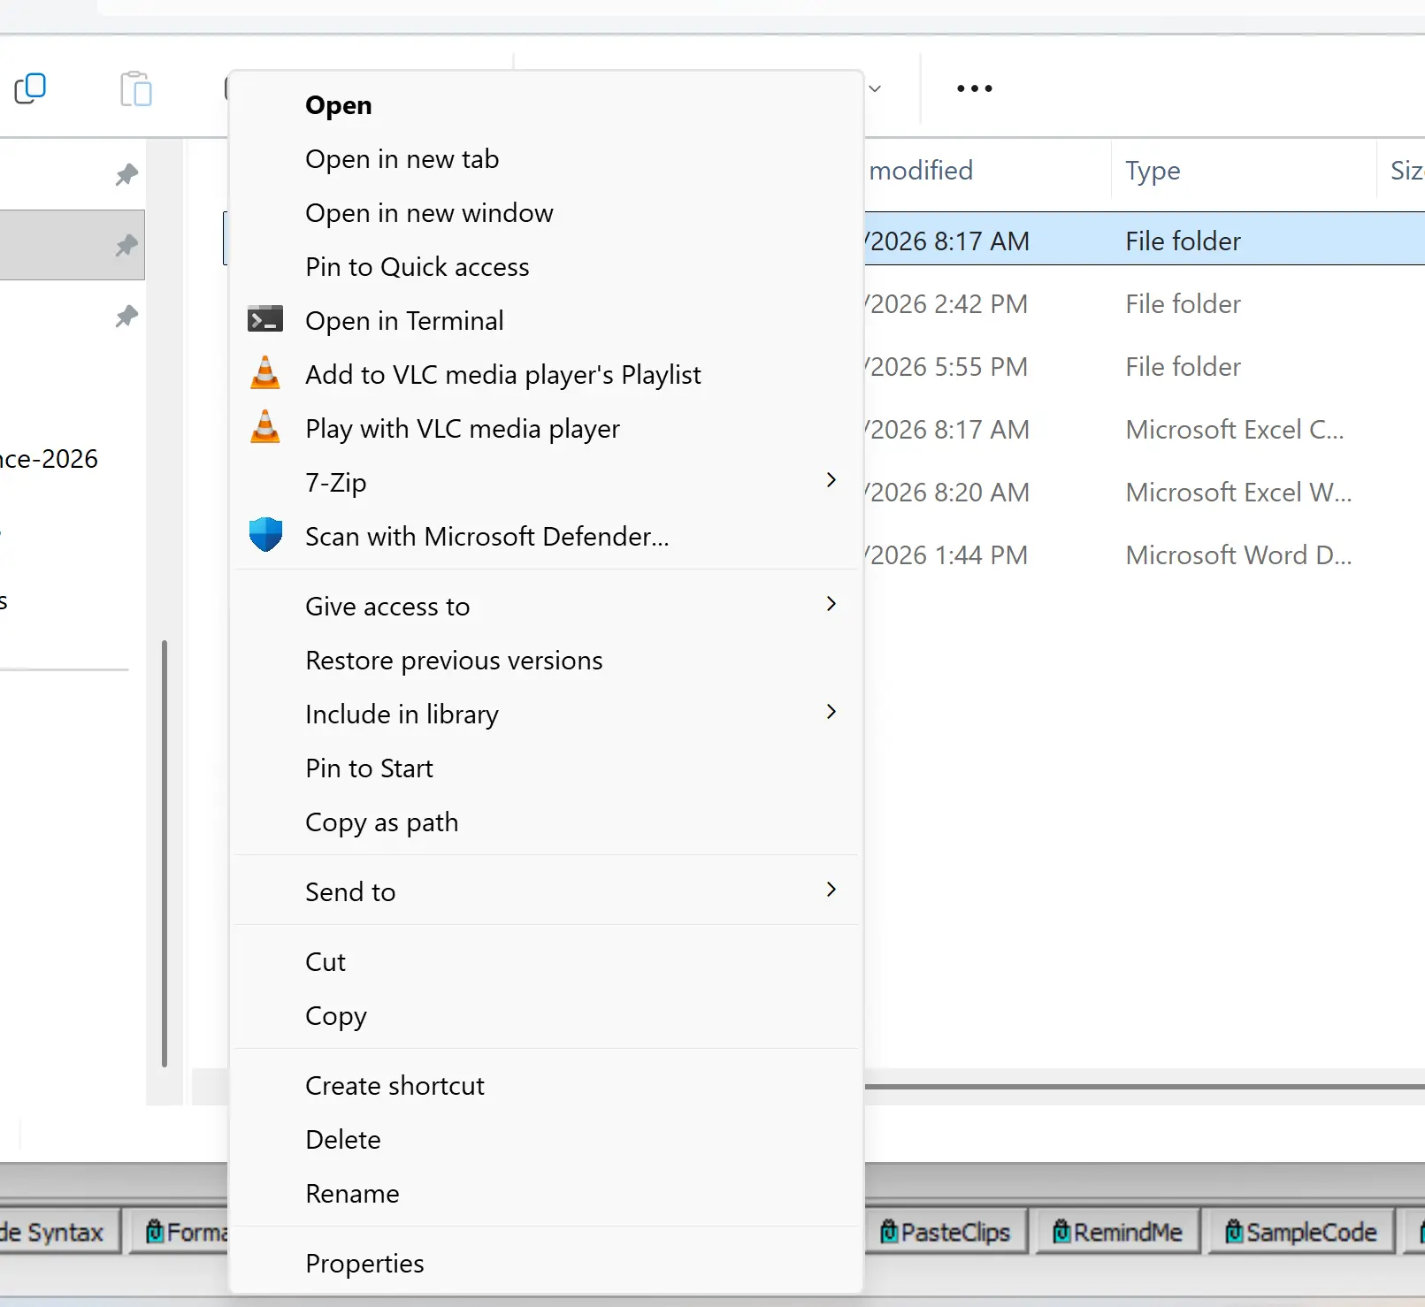Screen dimensions: 1425x1307
Task: Open the See more ellipsis menu
Action: click(975, 88)
